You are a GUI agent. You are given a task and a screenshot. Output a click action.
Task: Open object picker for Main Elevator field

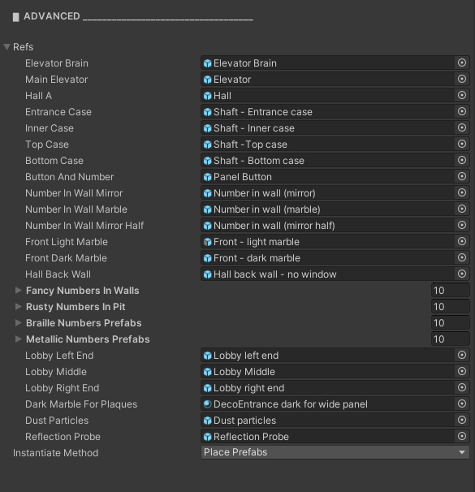pyautogui.click(x=461, y=79)
